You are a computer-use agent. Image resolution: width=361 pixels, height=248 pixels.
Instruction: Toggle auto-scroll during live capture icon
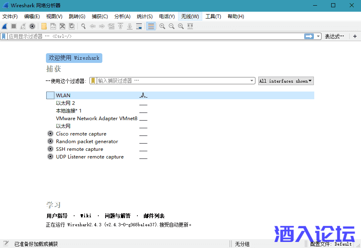[x=139, y=26]
